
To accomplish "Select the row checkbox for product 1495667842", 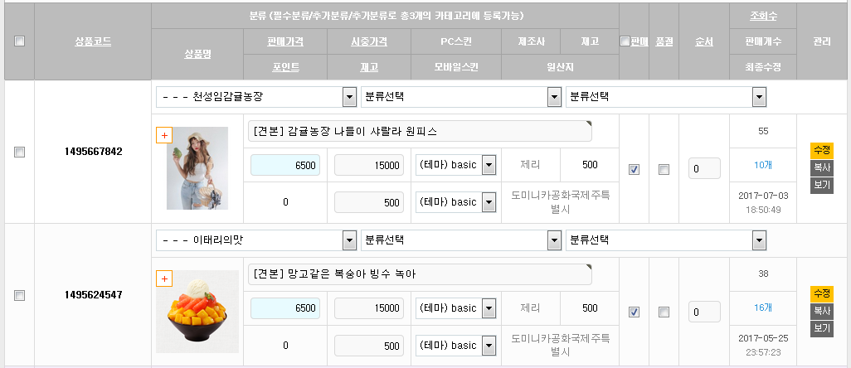I will [x=19, y=152].
